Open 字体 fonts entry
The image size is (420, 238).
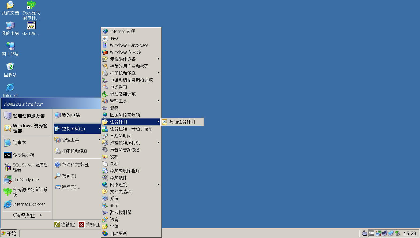pyautogui.click(x=131, y=226)
